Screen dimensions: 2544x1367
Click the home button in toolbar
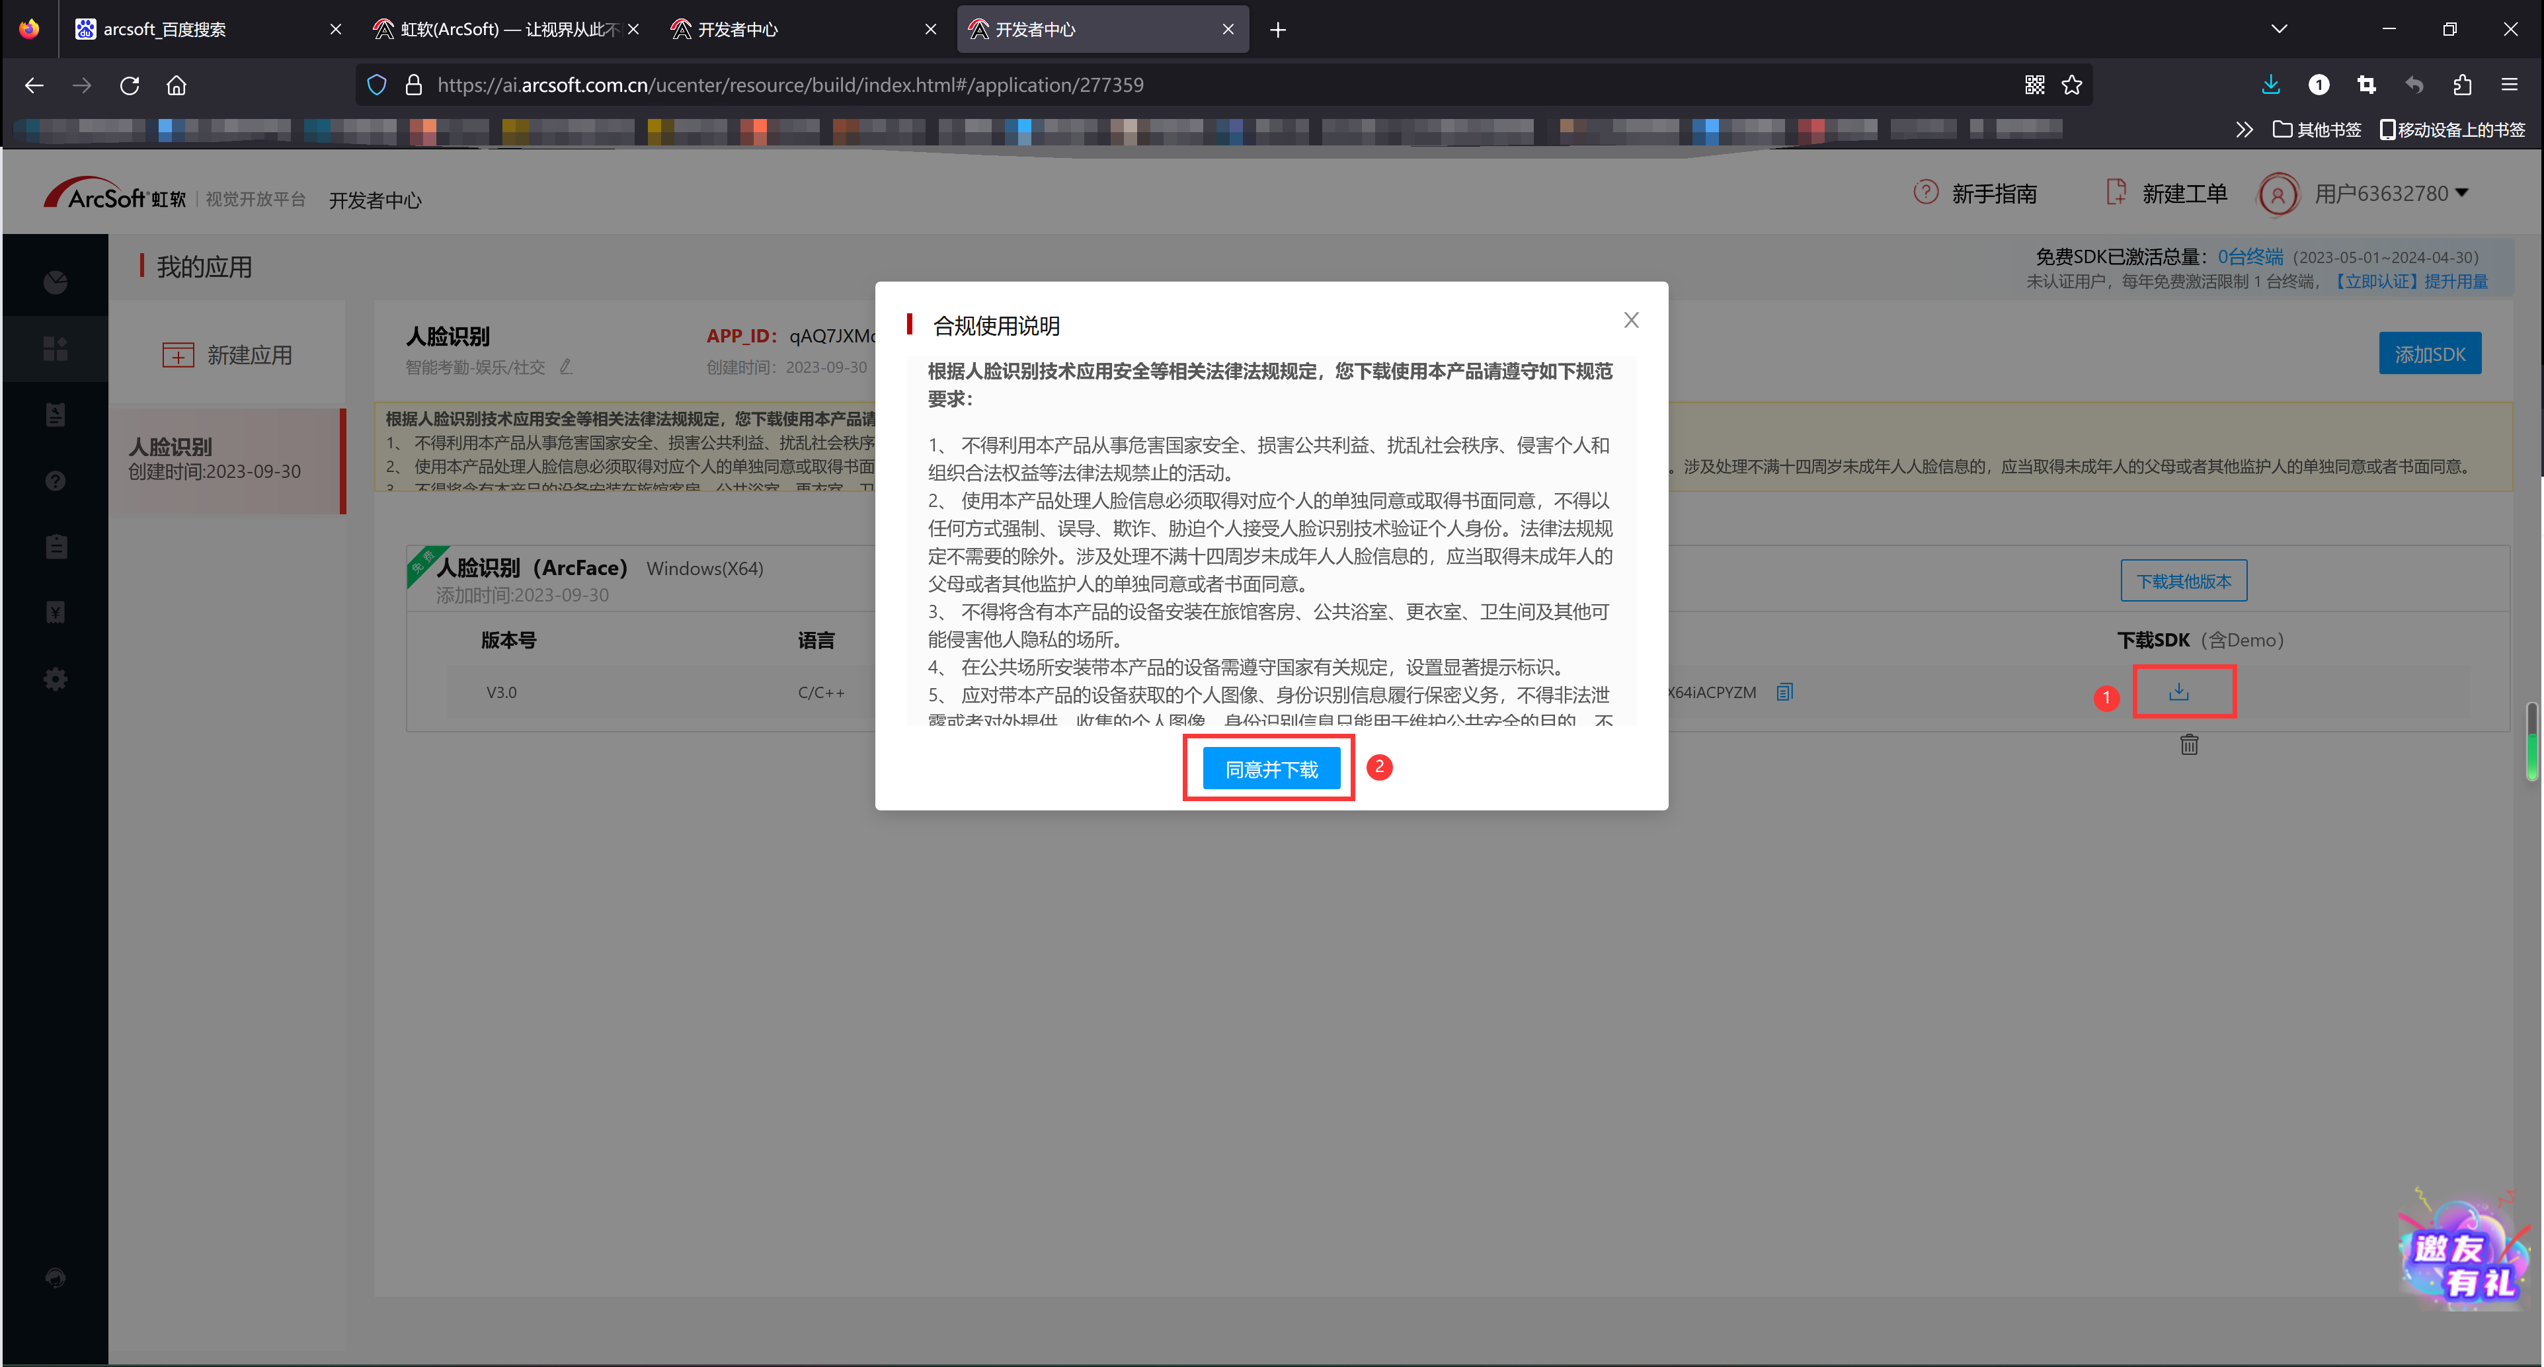tap(176, 85)
